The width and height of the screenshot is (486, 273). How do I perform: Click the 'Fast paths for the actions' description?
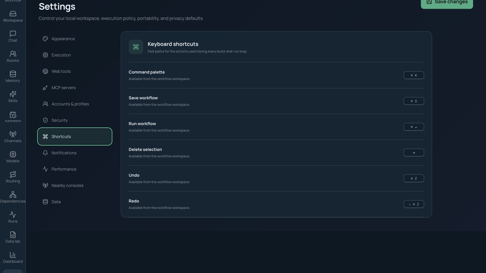pyautogui.click(x=197, y=52)
